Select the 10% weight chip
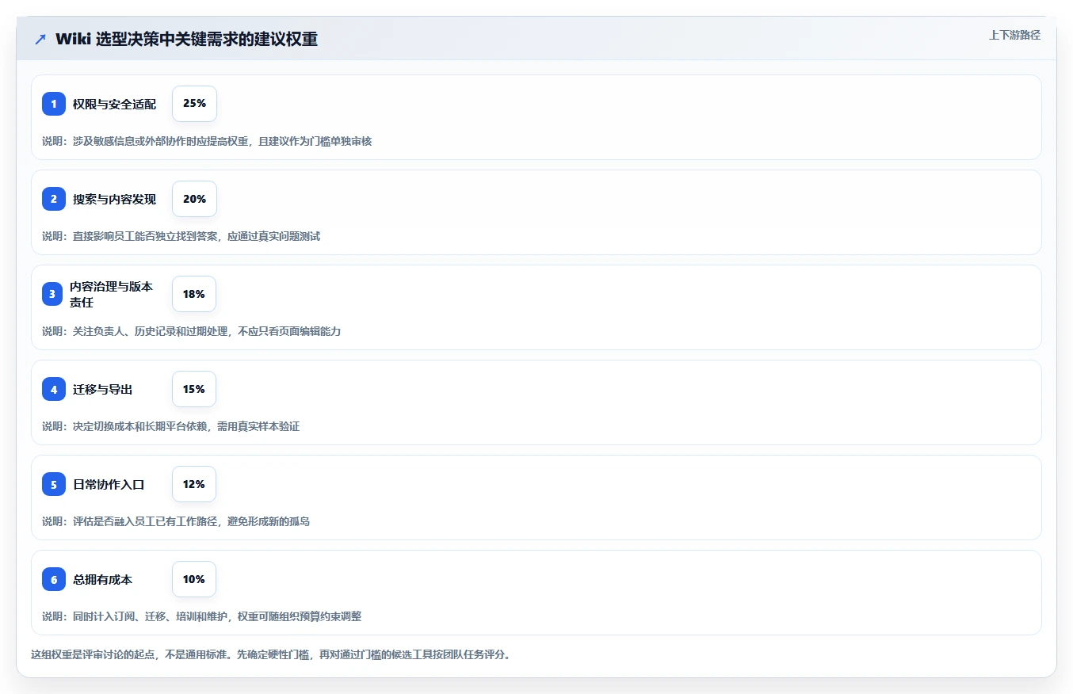 click(x=194, y=579)
